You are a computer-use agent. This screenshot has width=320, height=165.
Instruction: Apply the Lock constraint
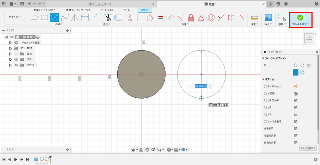[x=191, y=17]
